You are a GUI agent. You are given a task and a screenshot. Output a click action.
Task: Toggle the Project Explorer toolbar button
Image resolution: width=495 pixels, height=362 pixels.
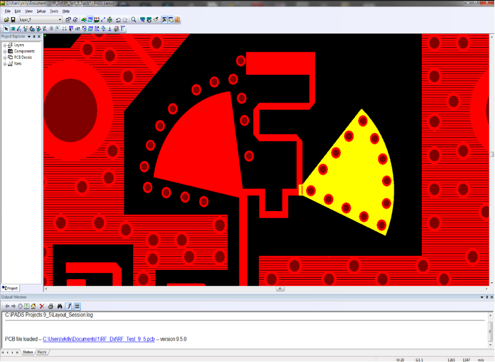(171, 20)
